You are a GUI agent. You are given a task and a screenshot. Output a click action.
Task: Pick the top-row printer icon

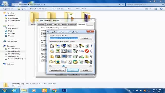[87, 46]
